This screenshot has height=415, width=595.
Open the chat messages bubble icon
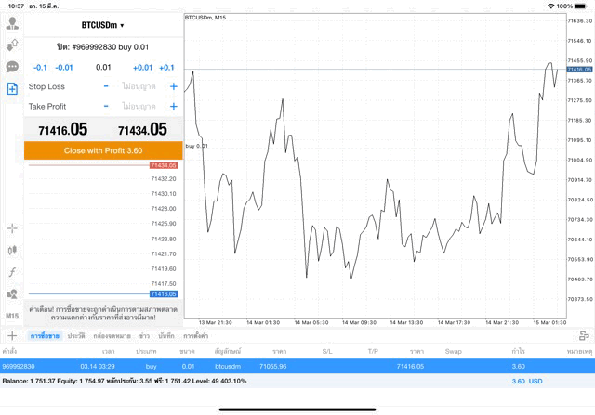(x=12, y=67)
